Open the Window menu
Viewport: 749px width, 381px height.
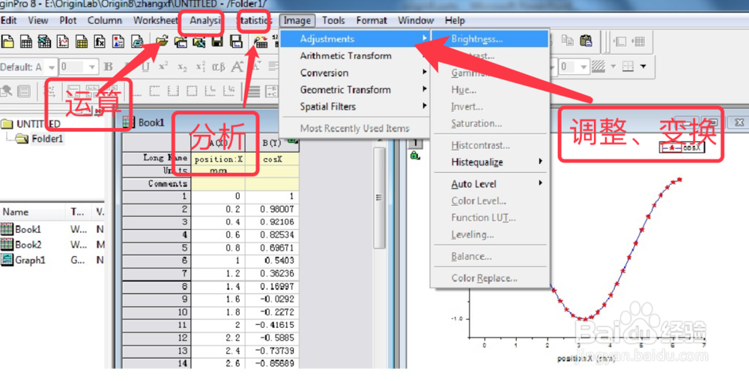point(416,20)
